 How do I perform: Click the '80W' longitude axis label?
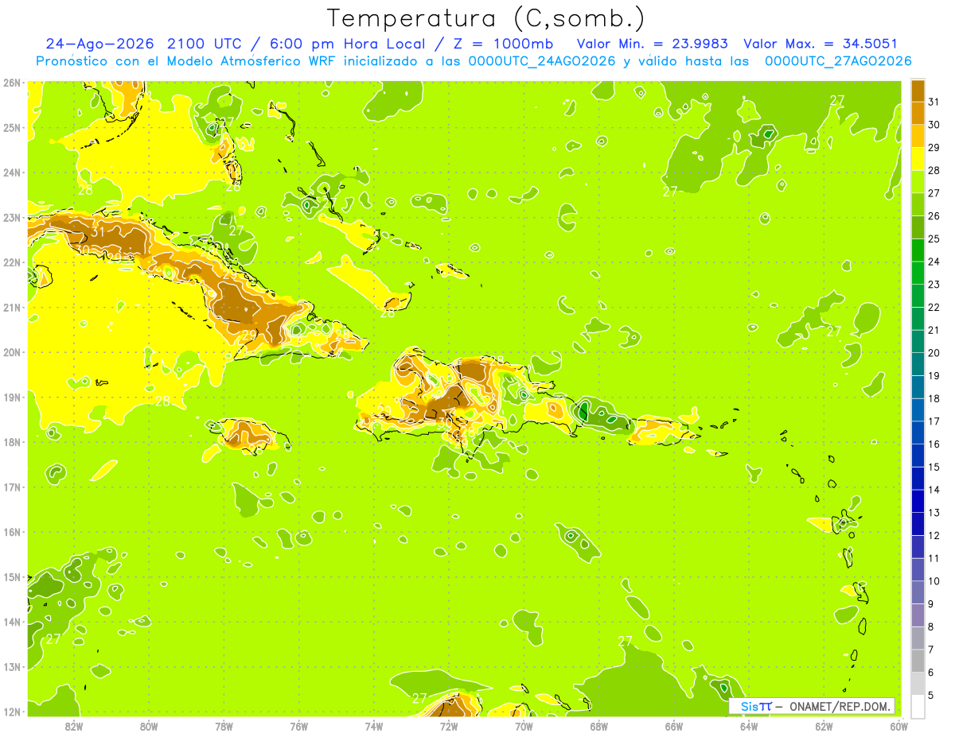coord(148,726)
